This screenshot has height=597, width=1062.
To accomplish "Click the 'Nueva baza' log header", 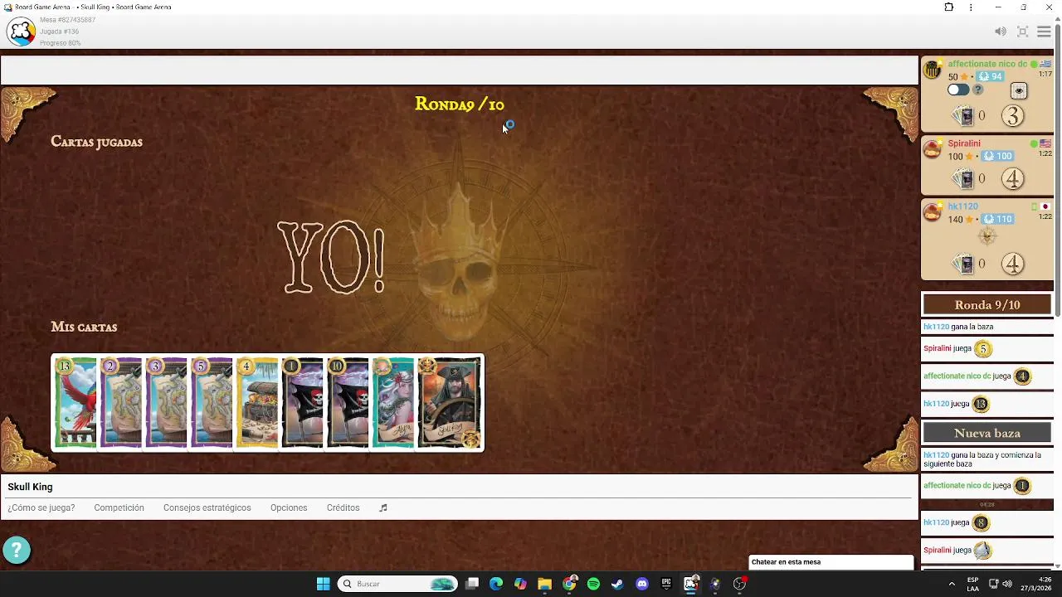I will [987, 433].
